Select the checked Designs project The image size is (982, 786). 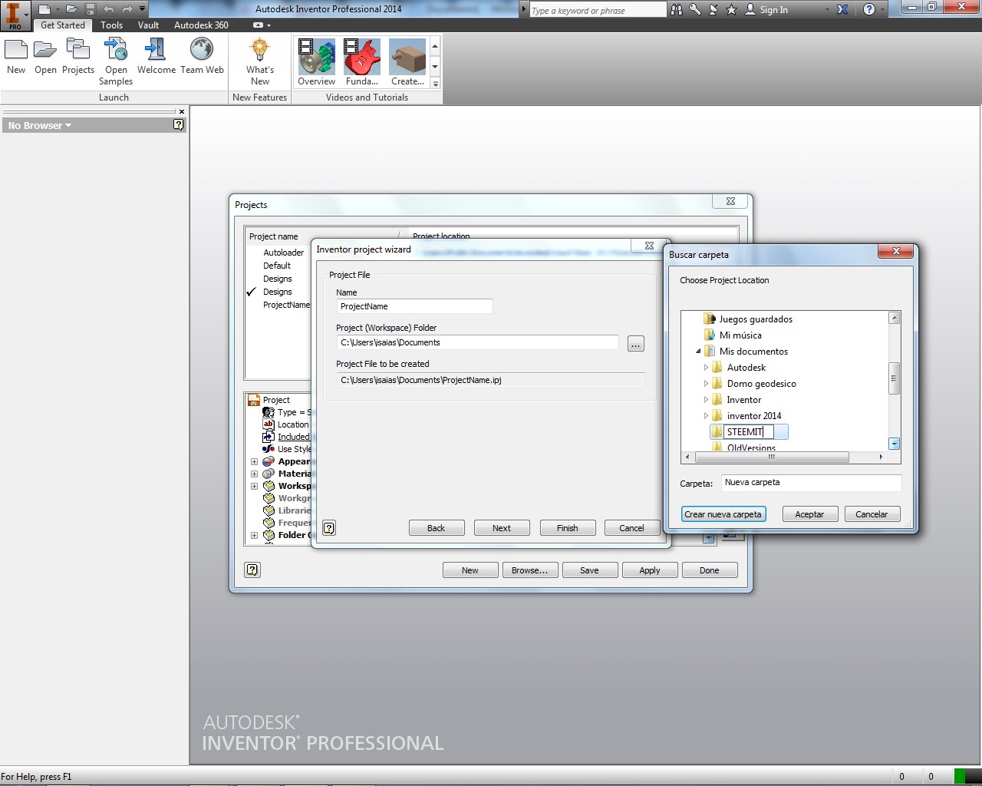coord(278,292)
